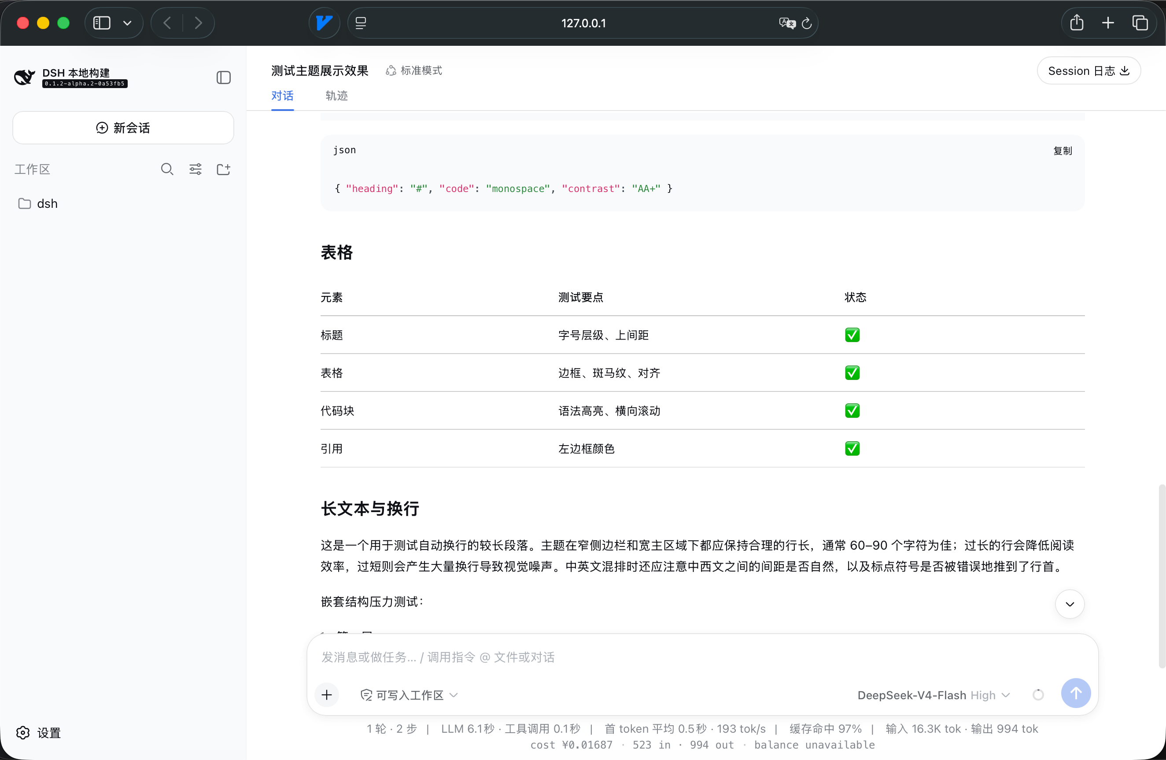
Task: Switch to the 对话 tab
Action: tap(282, 96)
